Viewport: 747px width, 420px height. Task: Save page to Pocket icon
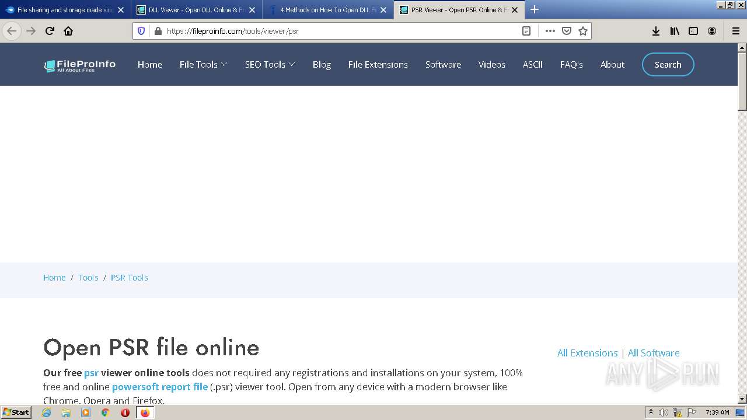point(566,31)
